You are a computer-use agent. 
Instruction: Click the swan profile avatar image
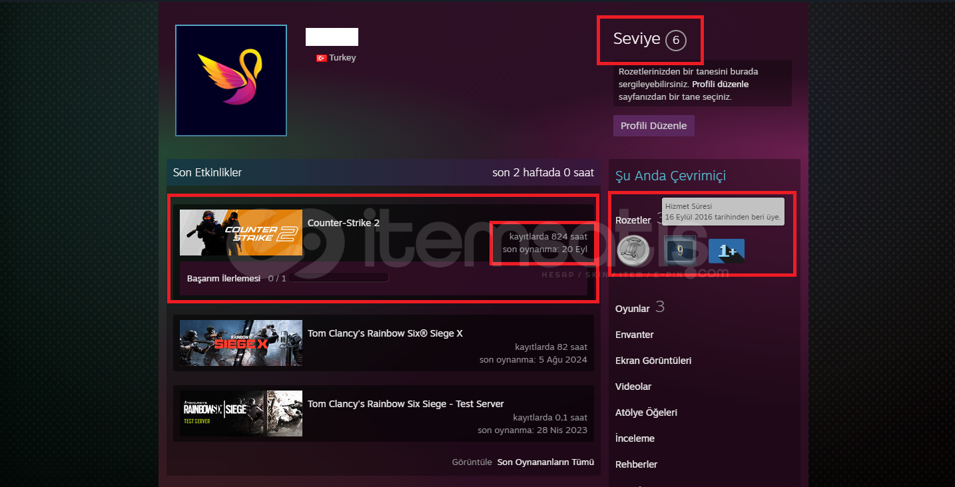231,81
